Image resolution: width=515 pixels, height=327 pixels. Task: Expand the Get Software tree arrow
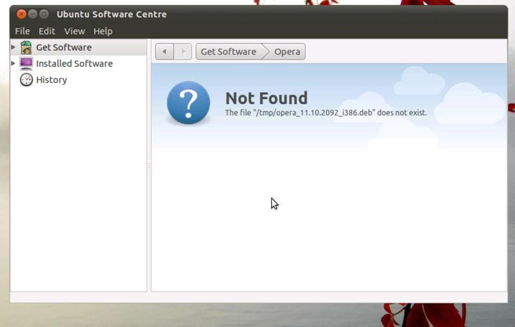coord(13,47)
